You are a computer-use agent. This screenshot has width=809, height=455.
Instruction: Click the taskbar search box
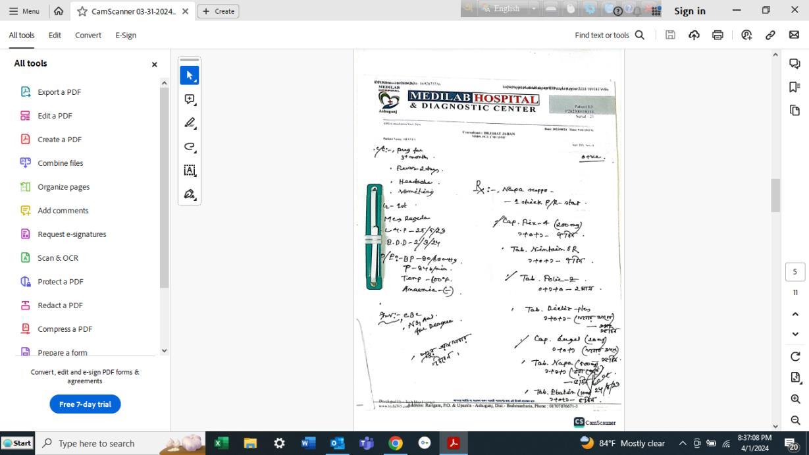[120, 443]
